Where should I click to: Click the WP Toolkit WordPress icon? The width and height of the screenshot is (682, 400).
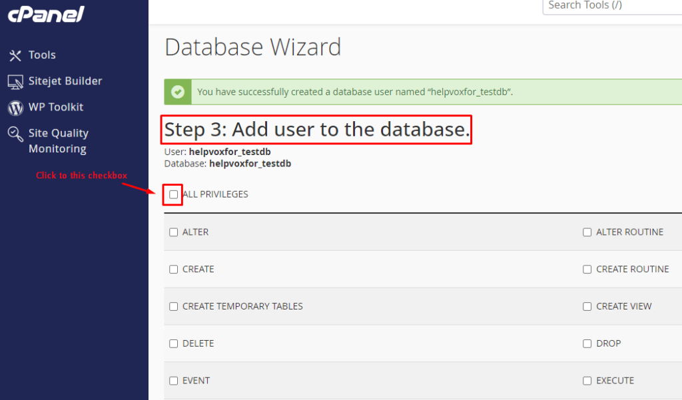pyautogui.click(x=15, y=107)
